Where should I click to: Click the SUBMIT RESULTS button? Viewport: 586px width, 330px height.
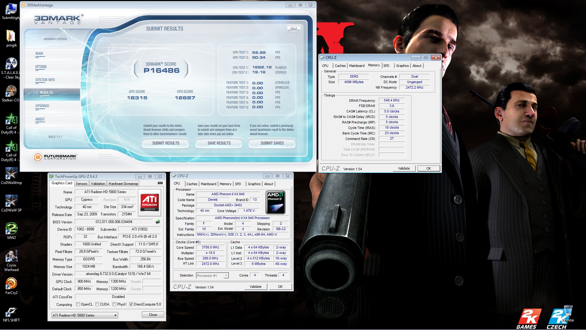[165, 143]
